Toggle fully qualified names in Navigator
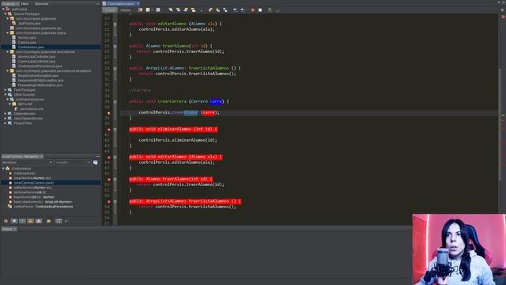This screenshot has width=506, height=285. [49, 221]
